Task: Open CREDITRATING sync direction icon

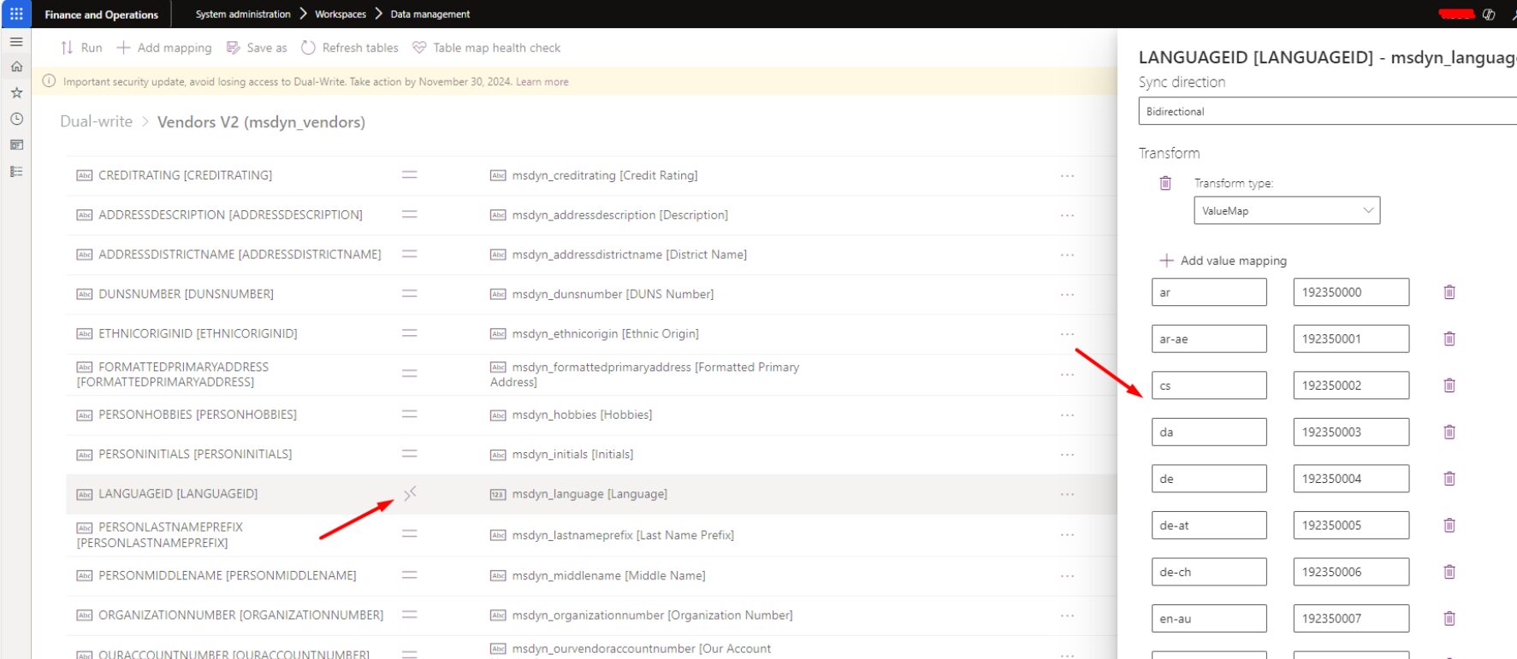Action: point(410,175)
